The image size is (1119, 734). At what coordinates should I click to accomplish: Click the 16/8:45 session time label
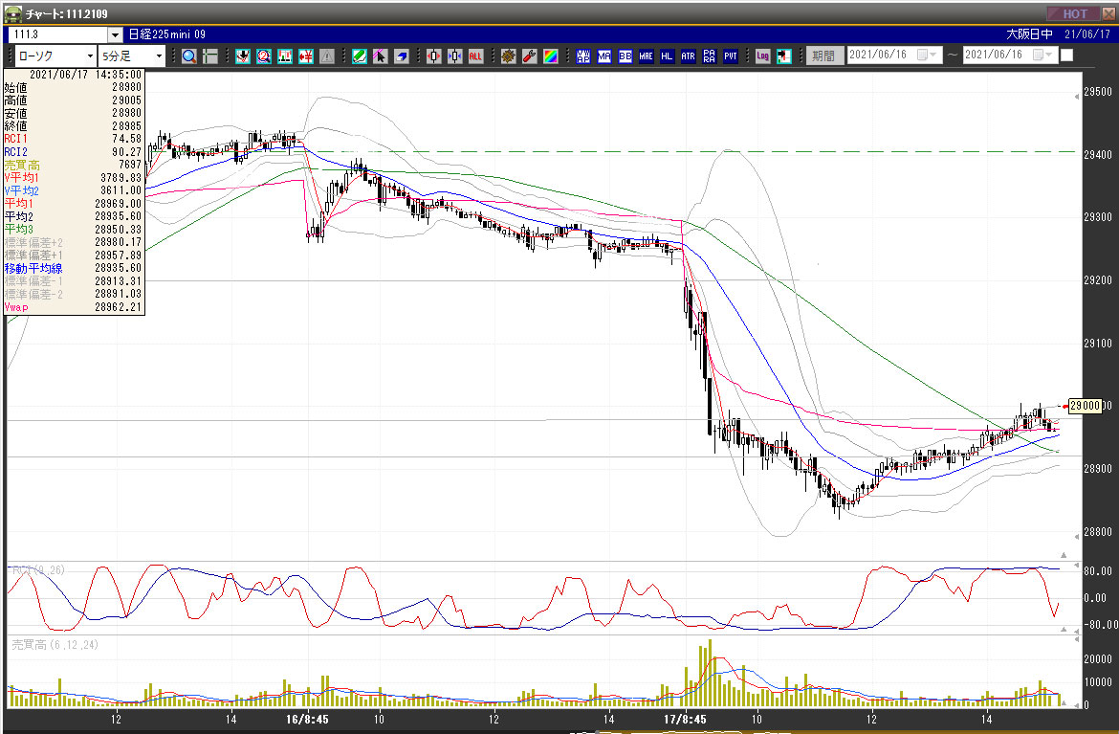click(308, 720)
